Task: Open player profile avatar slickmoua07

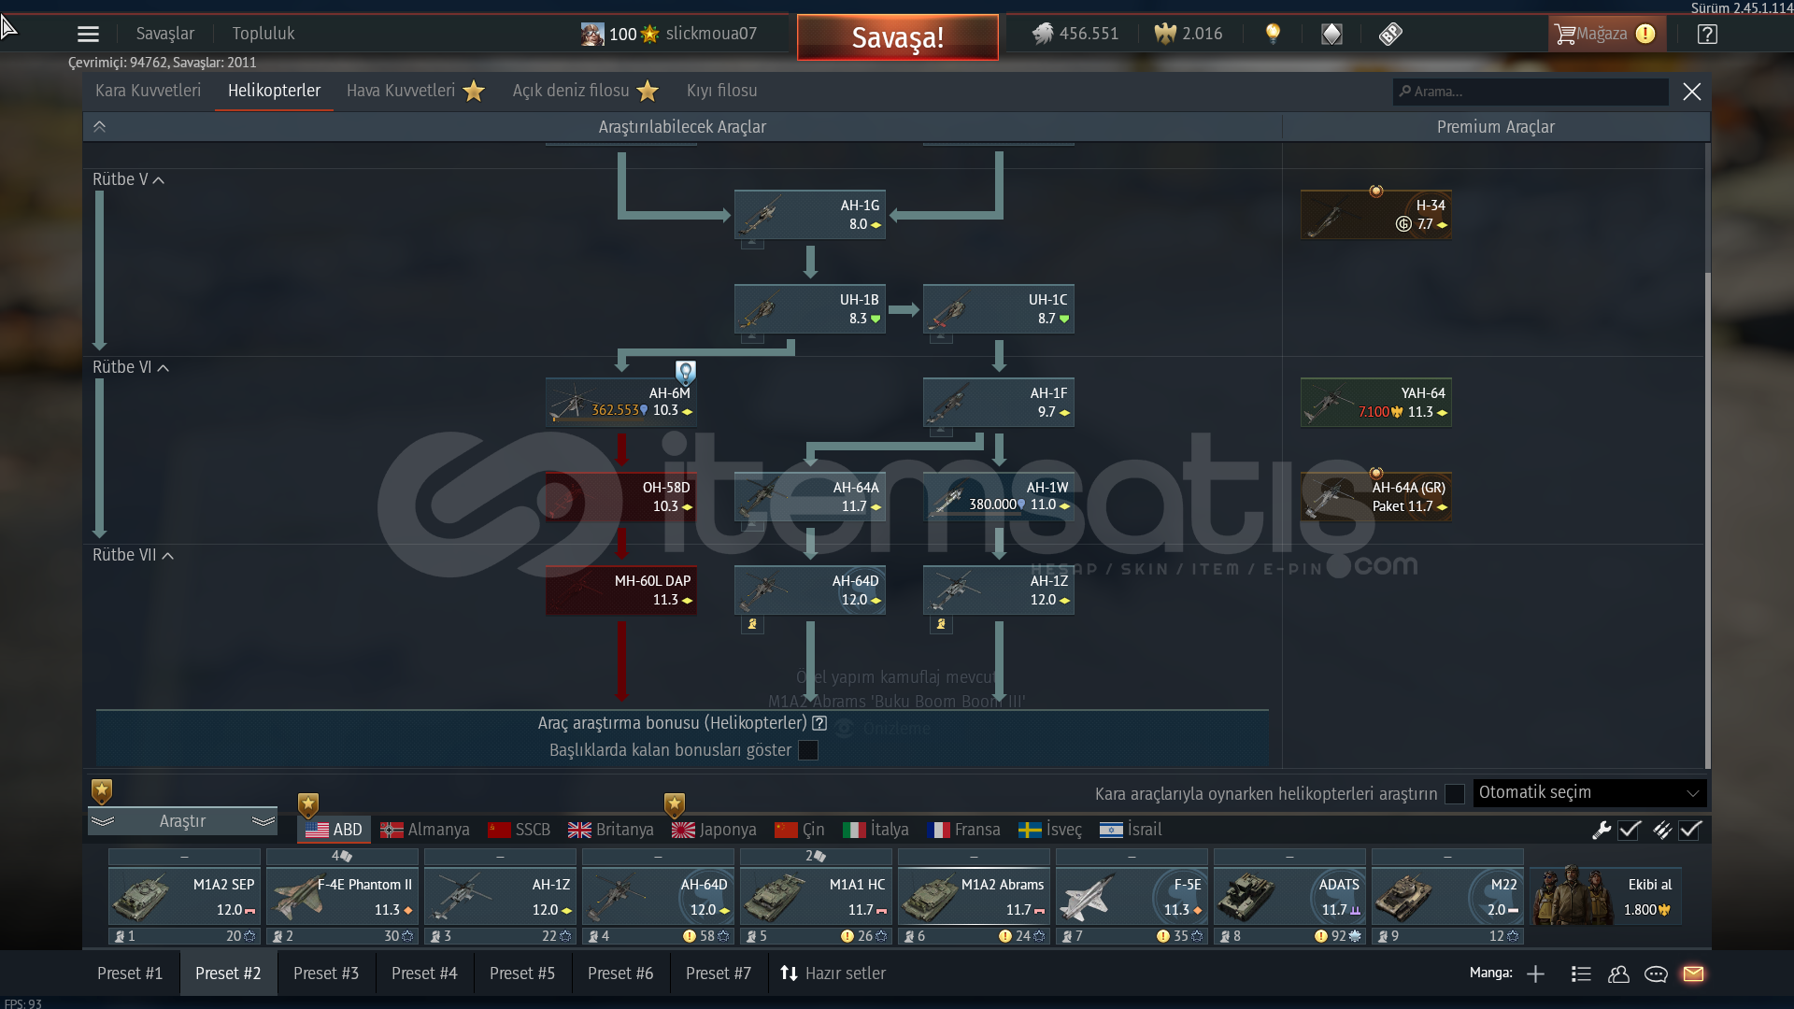Action: point(591,35)
